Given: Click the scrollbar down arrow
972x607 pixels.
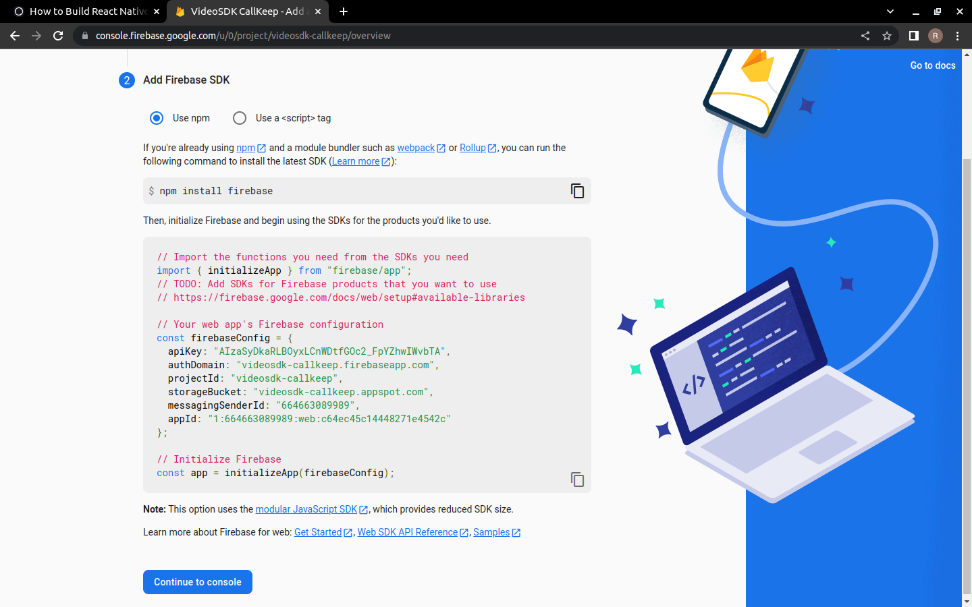Looking at the screenshot, I should pos(967,601).
